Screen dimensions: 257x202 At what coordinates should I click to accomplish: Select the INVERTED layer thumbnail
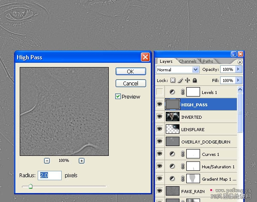pos(173,117)
